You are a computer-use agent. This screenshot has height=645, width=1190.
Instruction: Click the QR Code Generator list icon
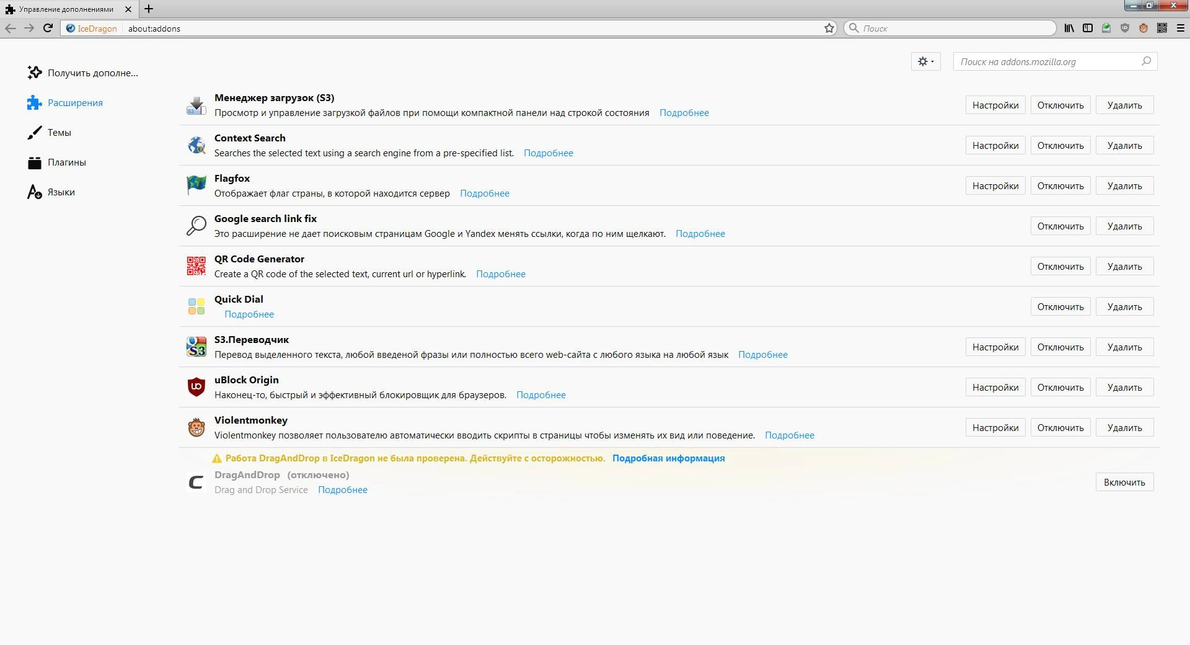pyautogui.click(x=196, y=265)
